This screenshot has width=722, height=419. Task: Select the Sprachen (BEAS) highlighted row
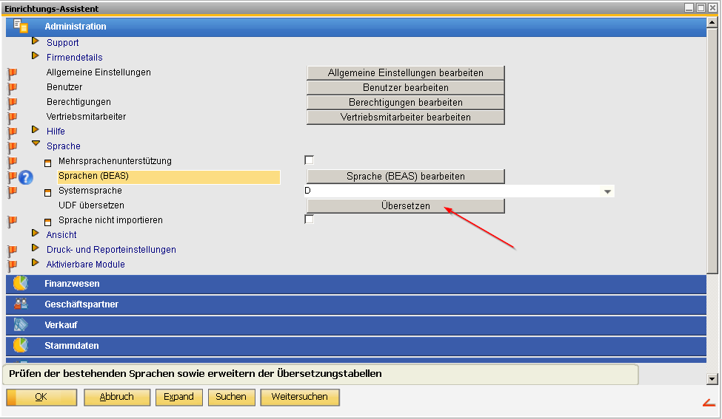pyautogui.click(x=169, y=177)
